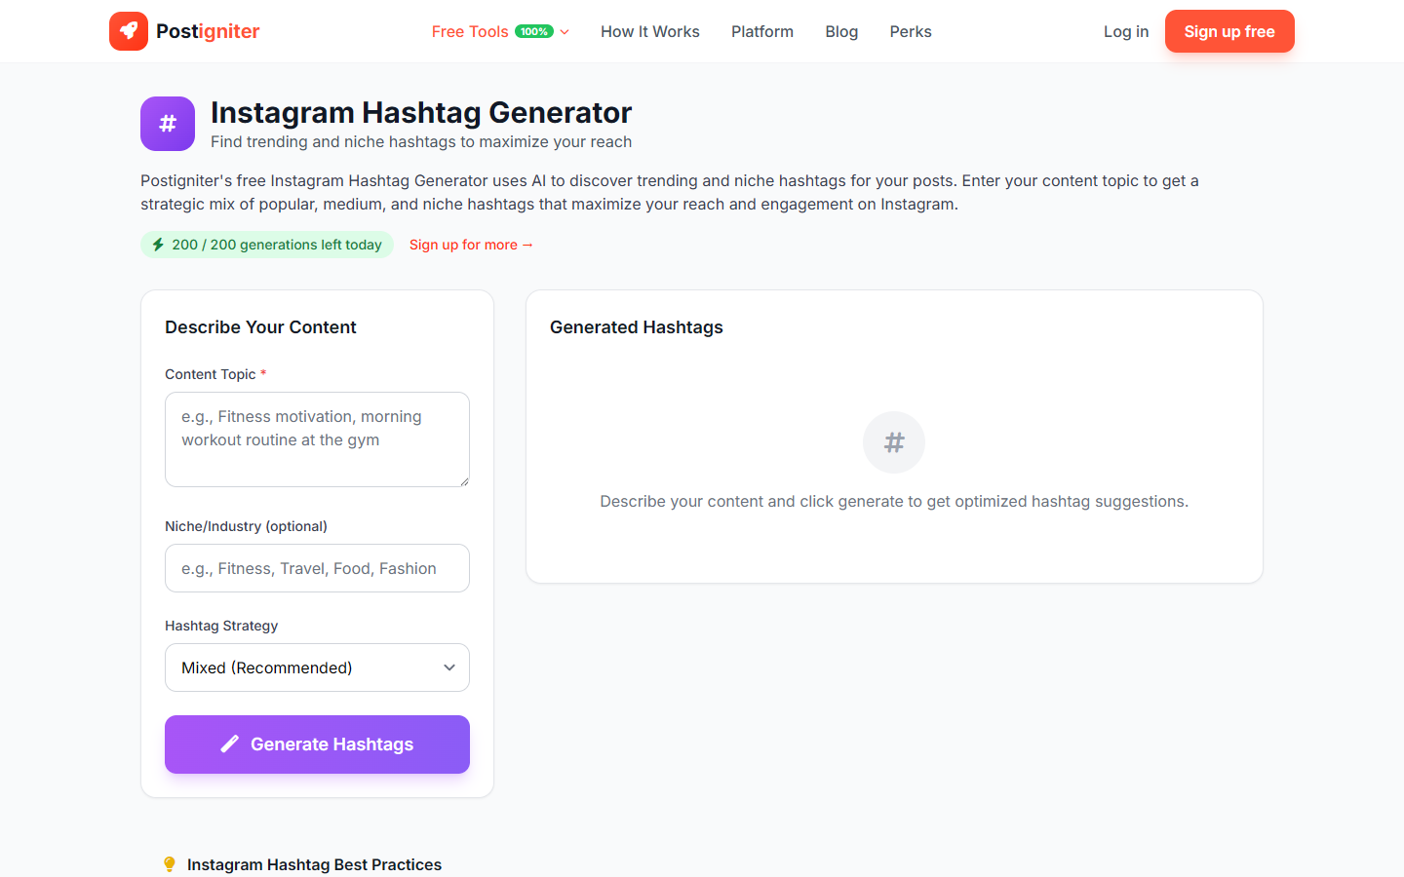Click the generations left counter pill
This screenshot has height=877, width=1404.
[x=267, y=245]
